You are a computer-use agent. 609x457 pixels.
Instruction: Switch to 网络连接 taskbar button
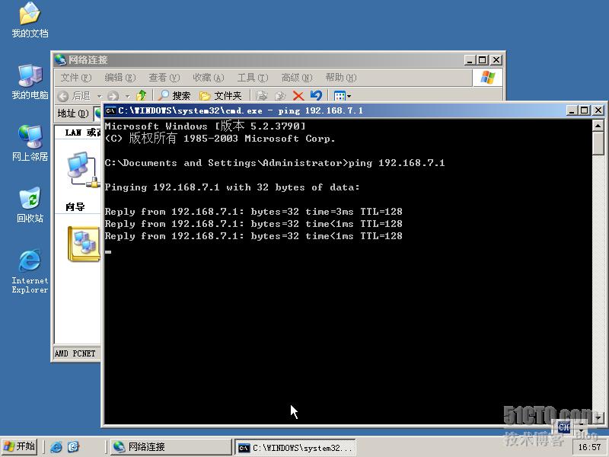(x=171, y=447)
